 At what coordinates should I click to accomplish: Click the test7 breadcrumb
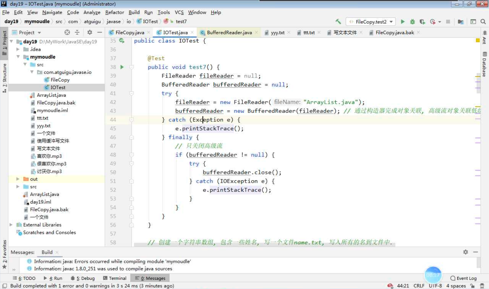[x=181, y=21]
